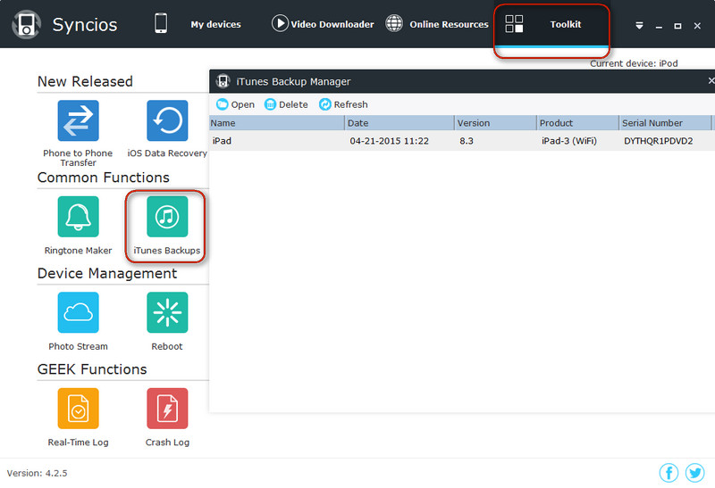Minimize the Syncios window
This screenshot has width=715, height=488.
click(x=659, y=27)
